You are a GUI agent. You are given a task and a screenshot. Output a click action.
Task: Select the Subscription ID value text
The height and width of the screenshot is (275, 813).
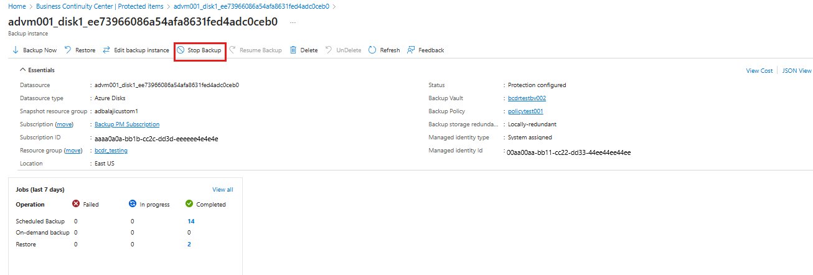156,138
